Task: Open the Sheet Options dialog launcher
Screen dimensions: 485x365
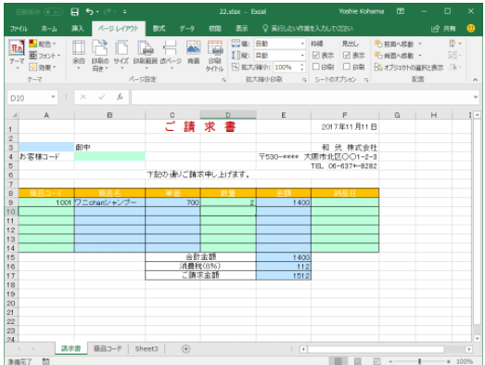Action: pos(366,80)
